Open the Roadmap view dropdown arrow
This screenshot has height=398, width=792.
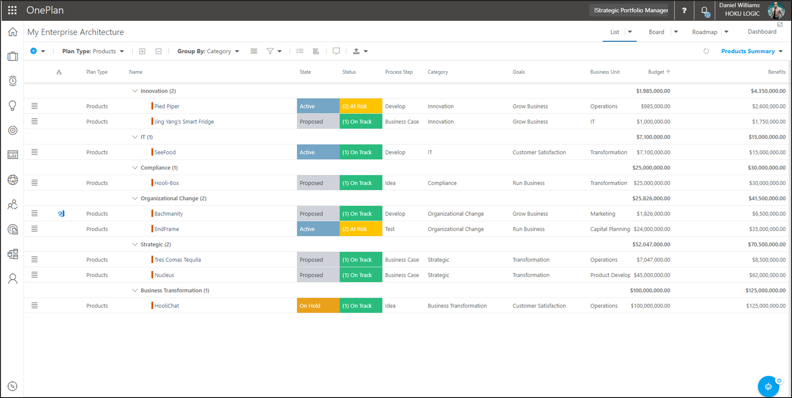click(726, 32)
